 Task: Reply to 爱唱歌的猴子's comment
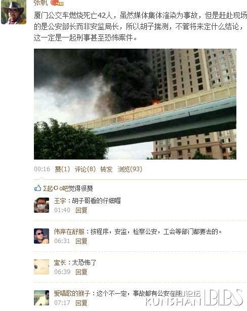point(81,303)
